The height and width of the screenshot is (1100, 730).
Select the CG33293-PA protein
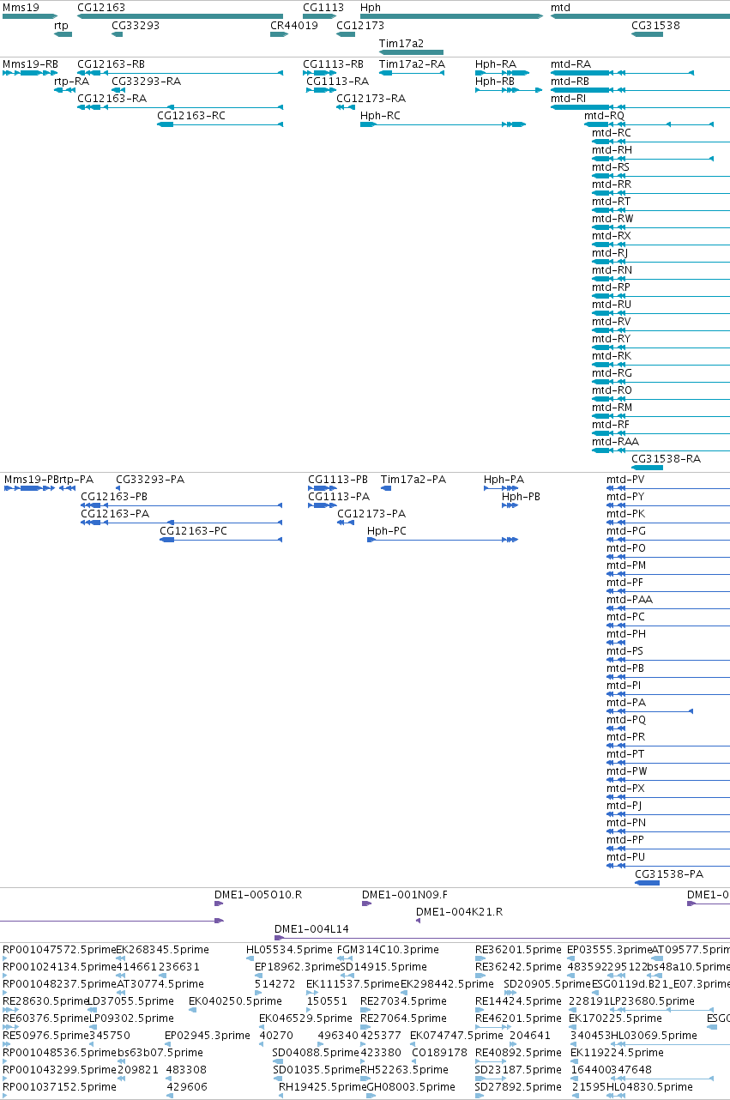118,488
